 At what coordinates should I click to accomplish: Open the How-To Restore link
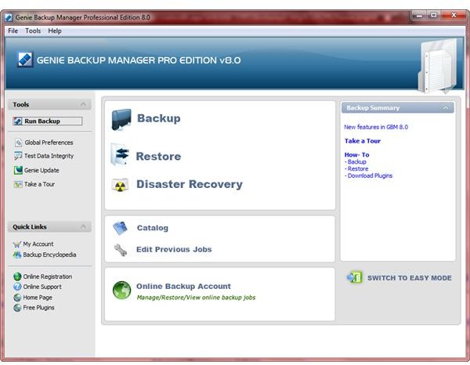358,168
